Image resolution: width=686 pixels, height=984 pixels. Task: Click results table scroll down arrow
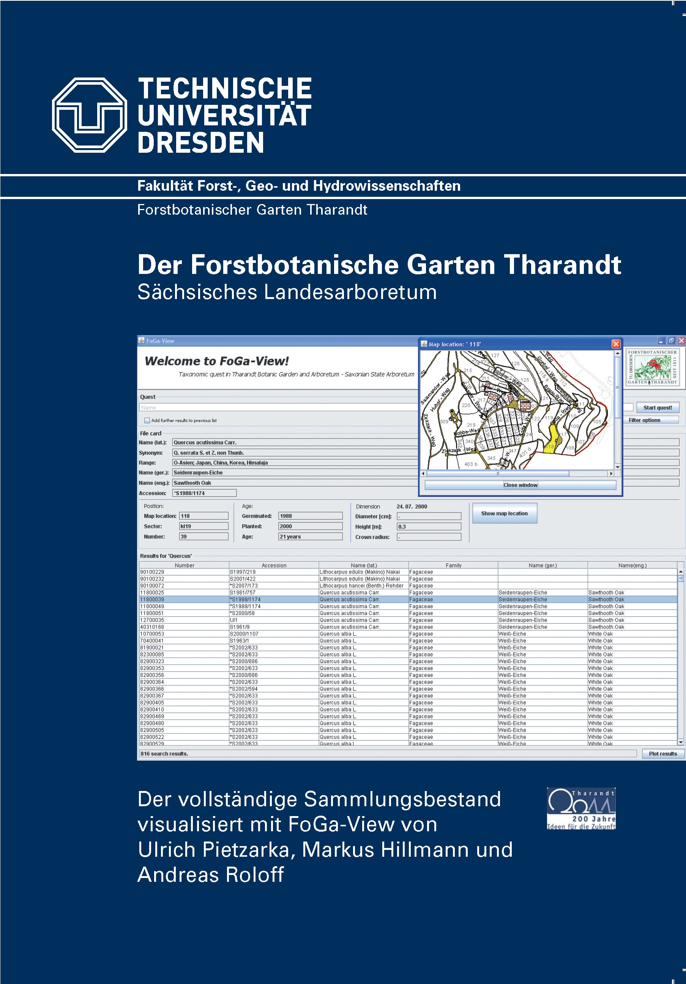pyautogui.click(x=681, y=742)
